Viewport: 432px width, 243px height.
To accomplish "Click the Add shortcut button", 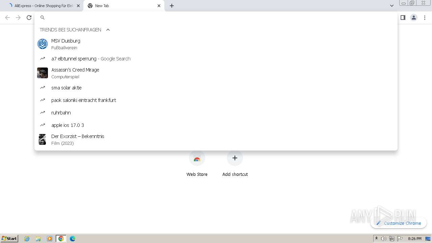I will pos(235,164).
